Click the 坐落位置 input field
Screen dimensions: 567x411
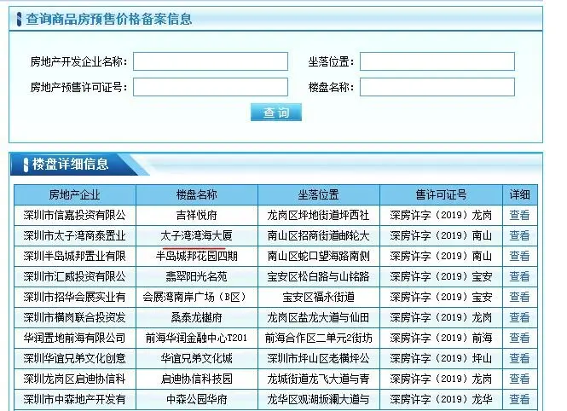coord(437,61)
